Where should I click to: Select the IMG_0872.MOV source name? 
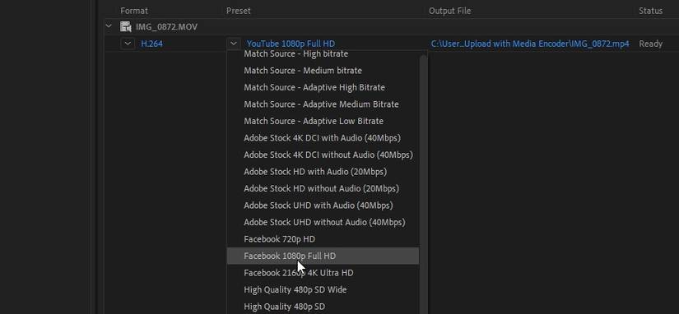166,27
